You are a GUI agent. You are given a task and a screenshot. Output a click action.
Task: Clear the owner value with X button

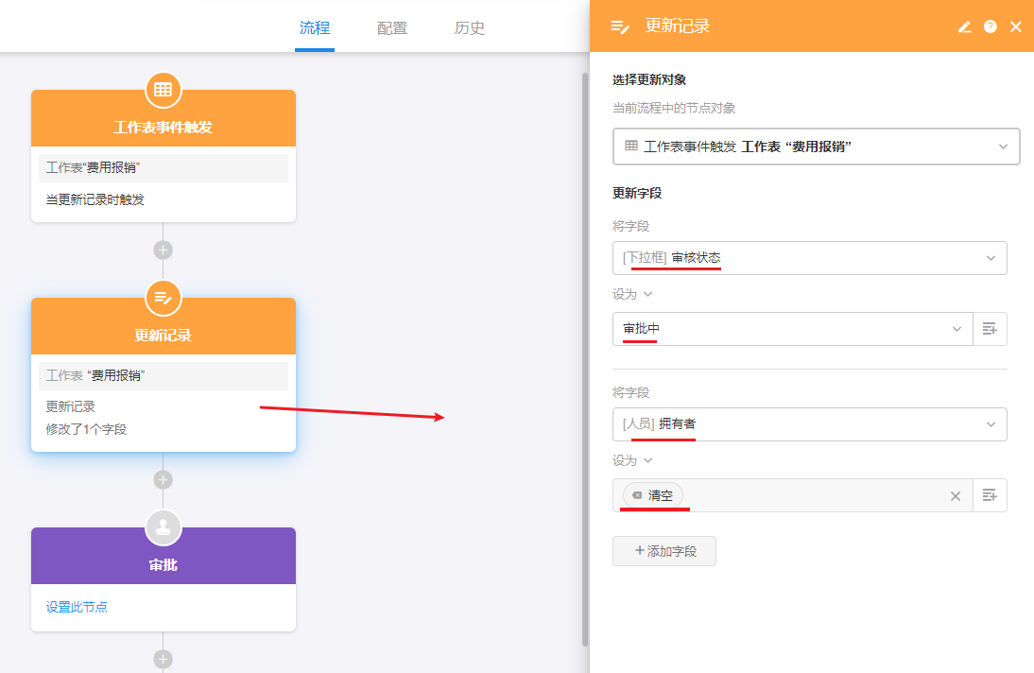click(955, 496)
